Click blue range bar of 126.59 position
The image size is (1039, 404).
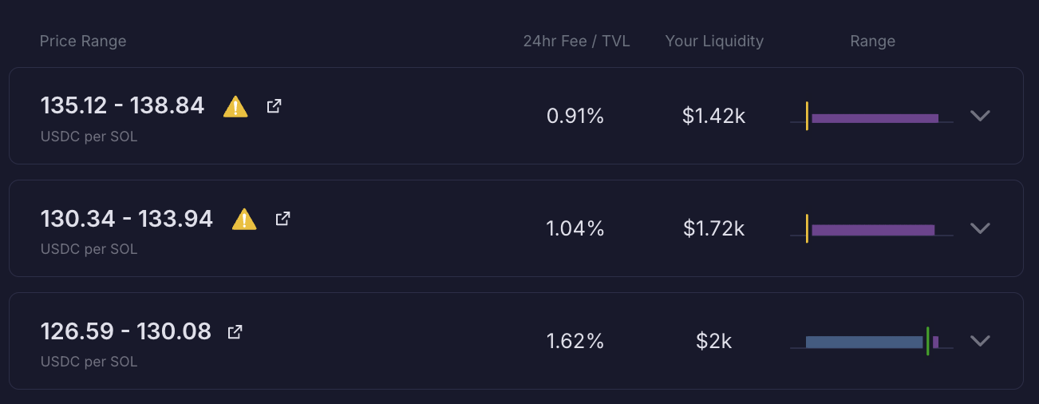[863, 343]
